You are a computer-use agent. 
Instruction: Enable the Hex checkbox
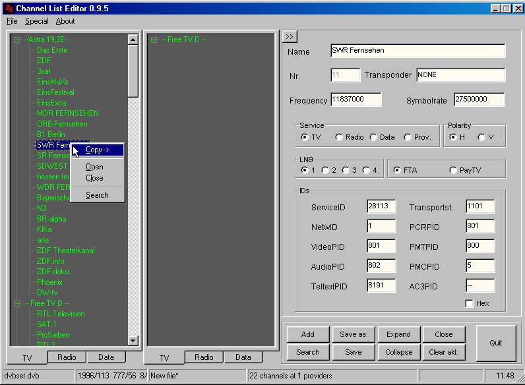(470, 303)
